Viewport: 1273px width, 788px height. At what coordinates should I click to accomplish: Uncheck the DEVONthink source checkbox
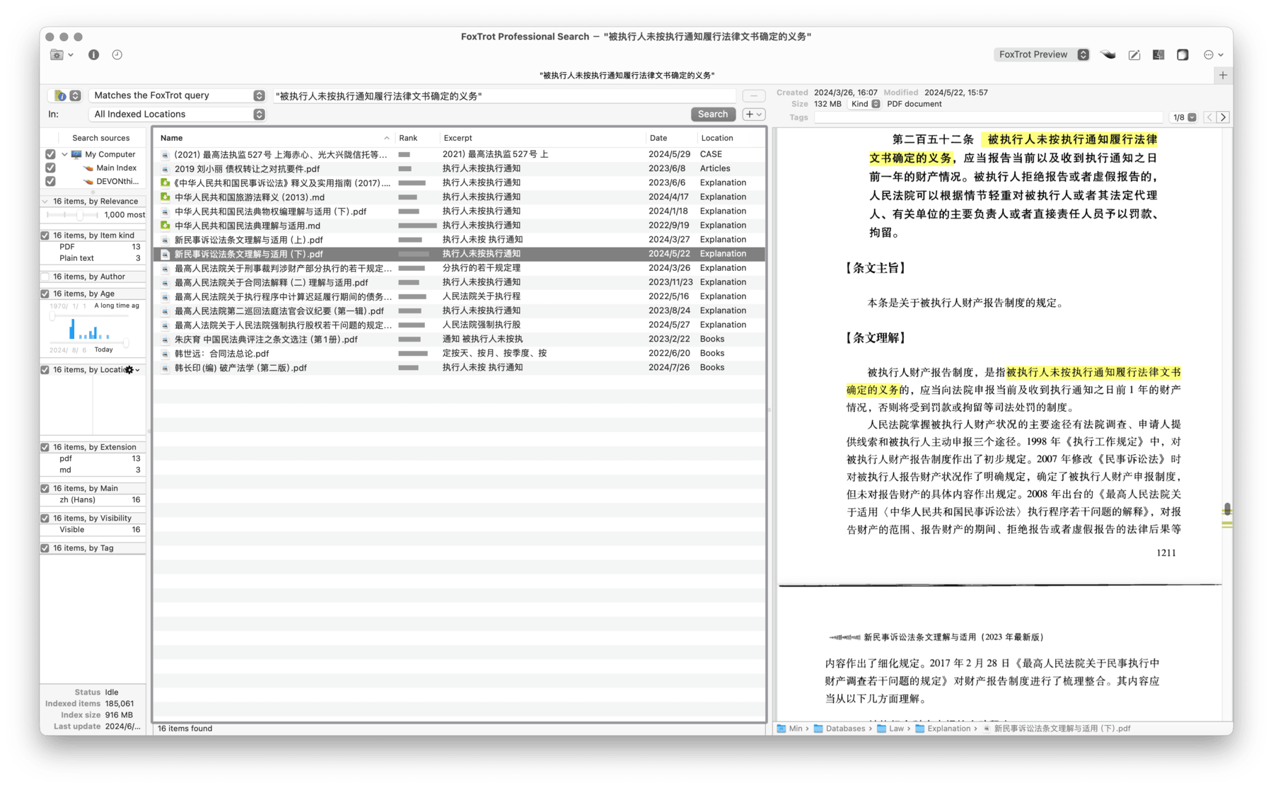(50, 181)
